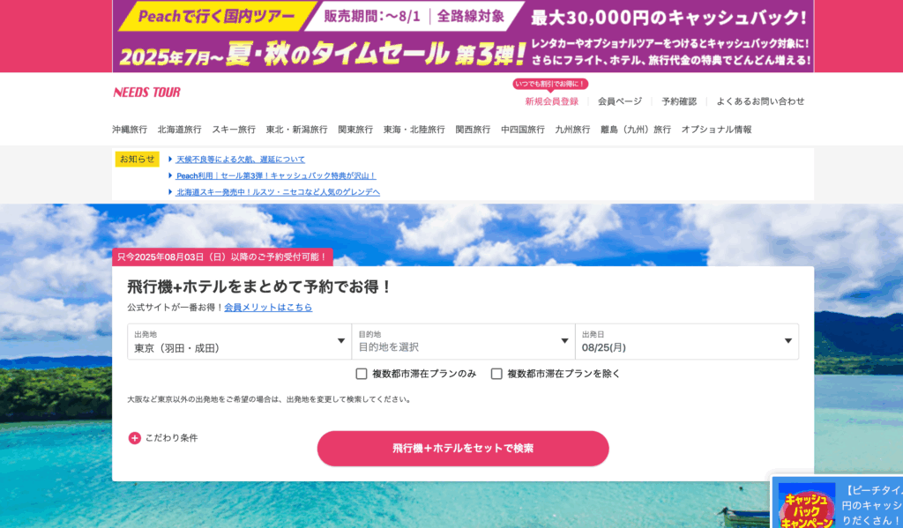903x528 pixels.
Task: Open the よくあるお問い合わせ link
Action: click(760, 101)
